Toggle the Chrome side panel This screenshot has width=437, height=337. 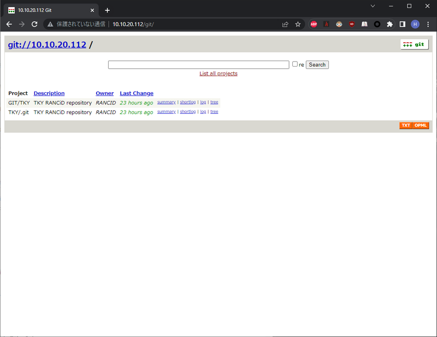click(x=402, y=24)
